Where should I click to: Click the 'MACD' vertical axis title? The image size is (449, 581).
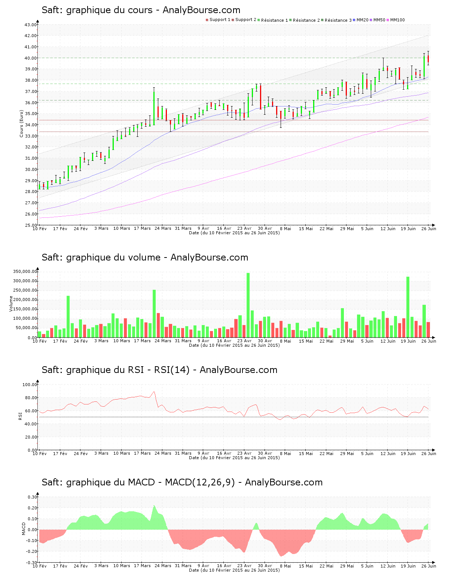(x=24, y=529)
